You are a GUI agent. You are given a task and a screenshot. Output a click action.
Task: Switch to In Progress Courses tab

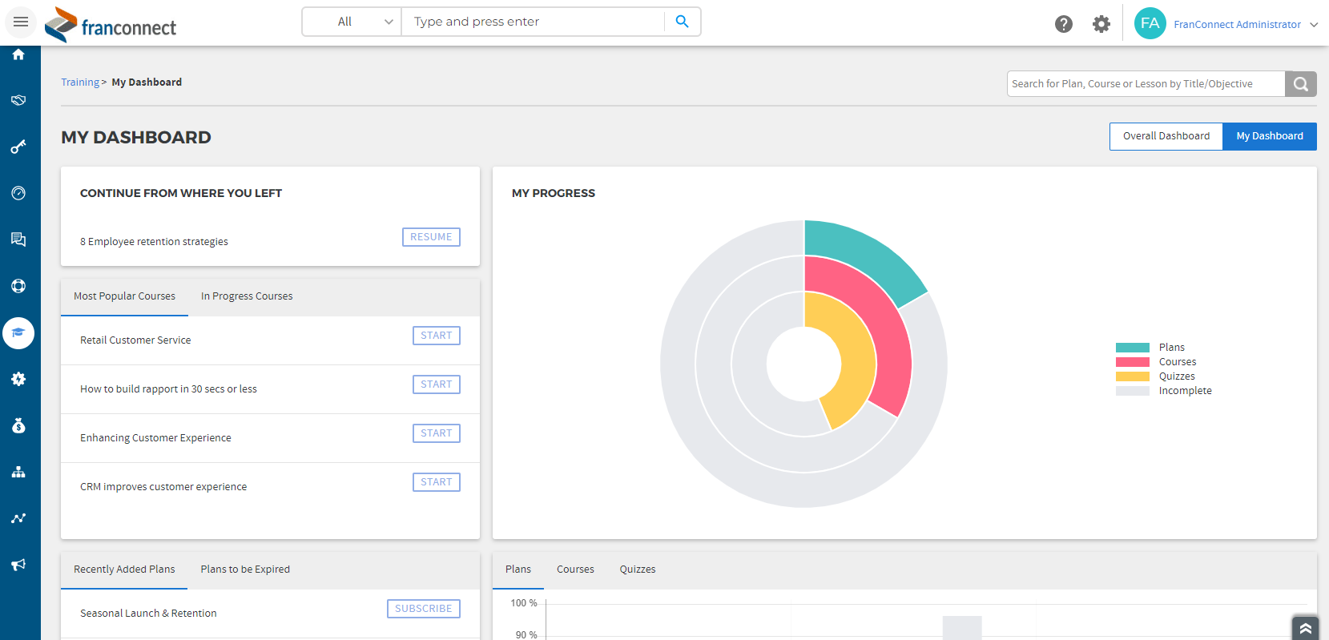pyautogui.click(x=247, y=296)
